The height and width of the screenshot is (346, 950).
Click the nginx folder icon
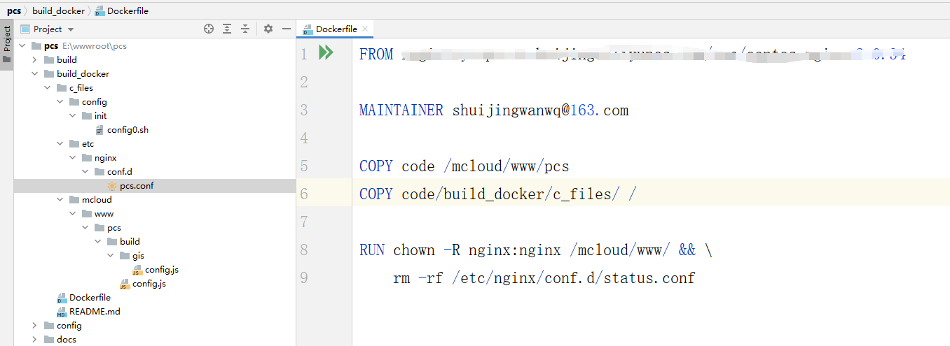click(x=87, y=158)
